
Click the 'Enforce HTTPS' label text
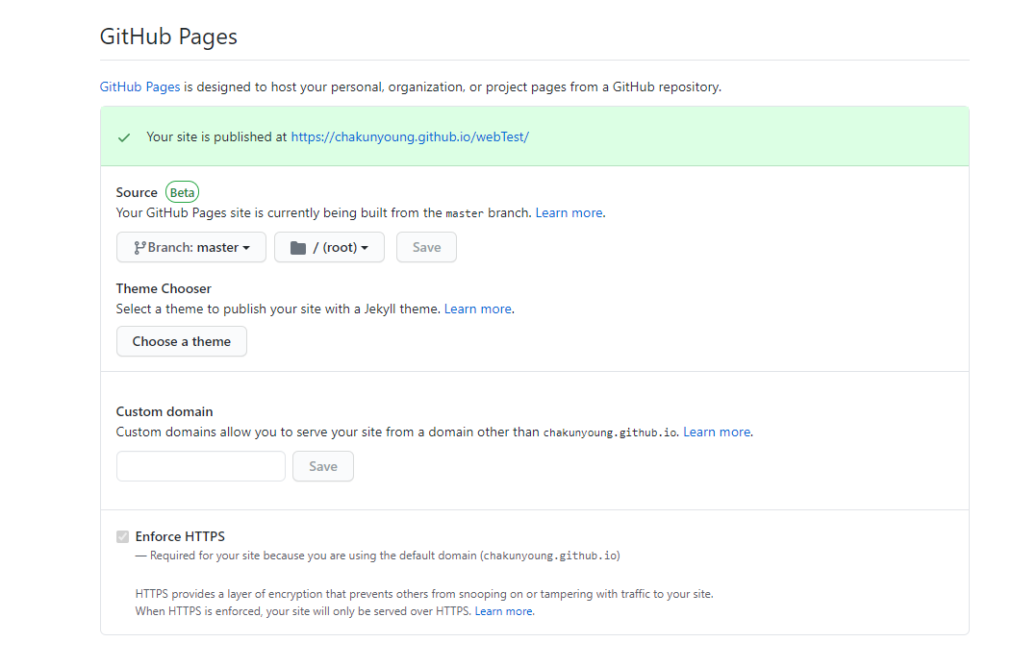point(180,536)
